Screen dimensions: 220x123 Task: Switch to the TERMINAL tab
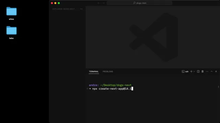(94, 71)
